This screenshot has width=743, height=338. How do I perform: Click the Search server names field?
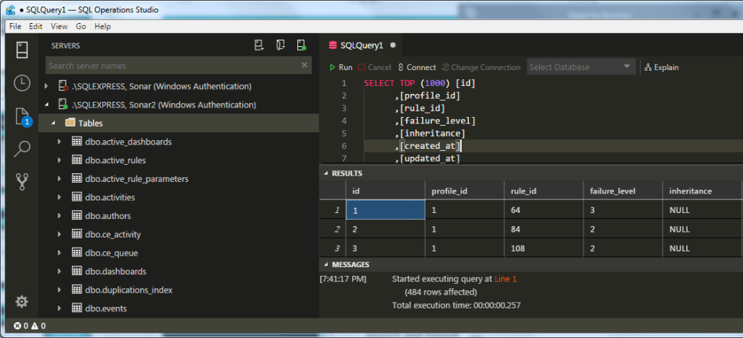coord(172,66)
